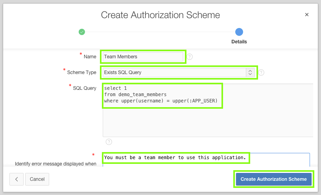Click the Identify error message label
321x195 pixels.
55,163
